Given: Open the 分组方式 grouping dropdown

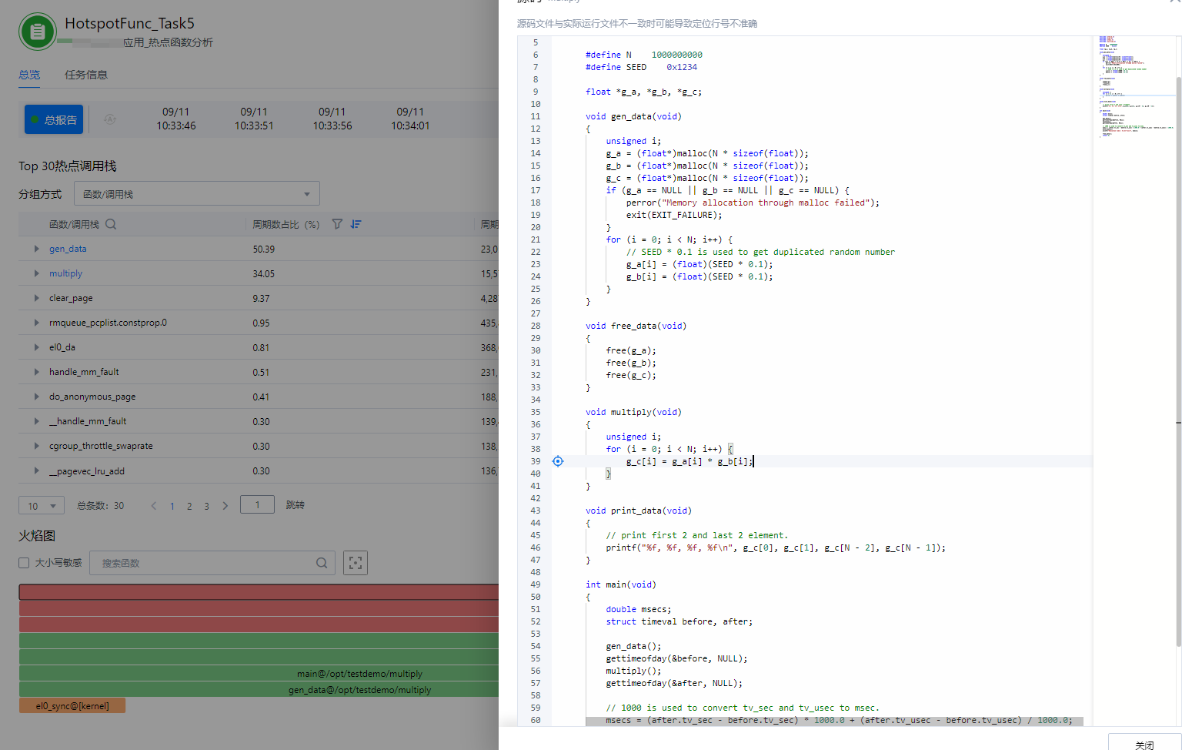Looking at the screenshot, I should pyautogui.click(x=197, y=194).
